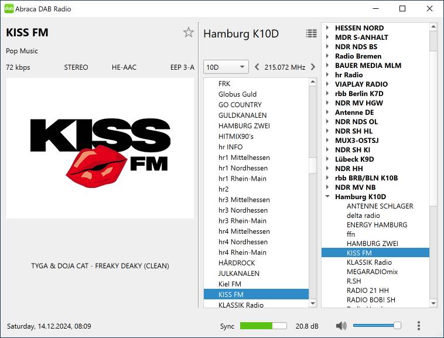
Task: Expand the HESSEN NORD ensemble
Action: [x=327, y=28]
